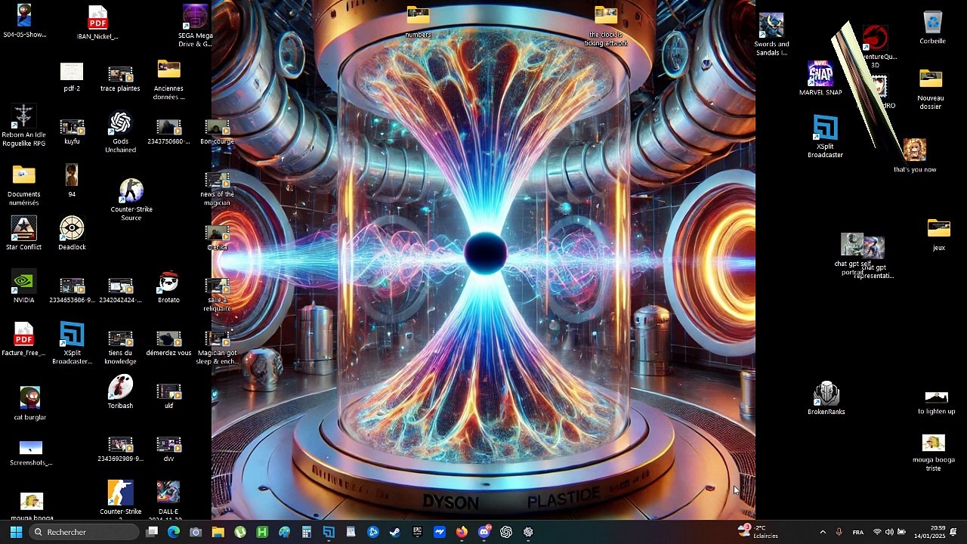Screen dimensions: 967x544
Task: Click the Rechercher search box in taskbar
Action: point(85,532)
